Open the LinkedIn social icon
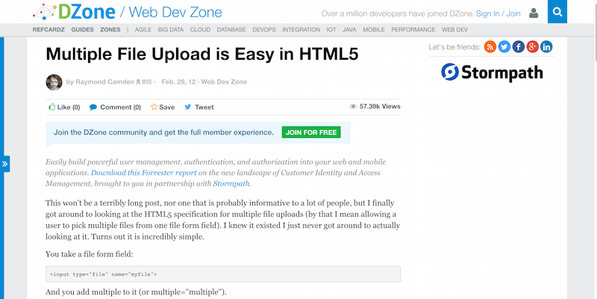Image resolution: width=597 pixels, height=299 pixels. pos(546,47)
